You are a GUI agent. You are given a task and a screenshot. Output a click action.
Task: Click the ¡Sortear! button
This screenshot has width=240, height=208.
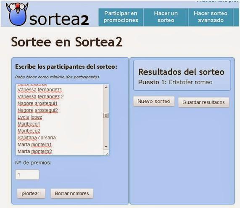tap(31, 193)
